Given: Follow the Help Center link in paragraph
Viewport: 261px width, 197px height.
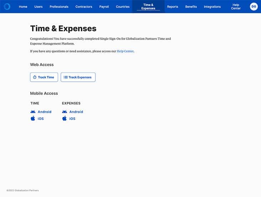Looking at the screenshot, I should [125, 51].
